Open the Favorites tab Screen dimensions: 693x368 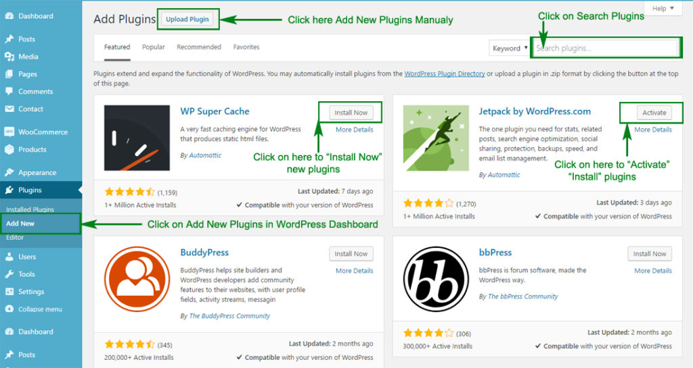tap(246, 47)
